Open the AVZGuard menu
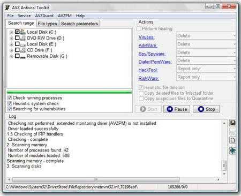Image resolution: width=241 pixels, height=196 pixels. pos(44,16)
